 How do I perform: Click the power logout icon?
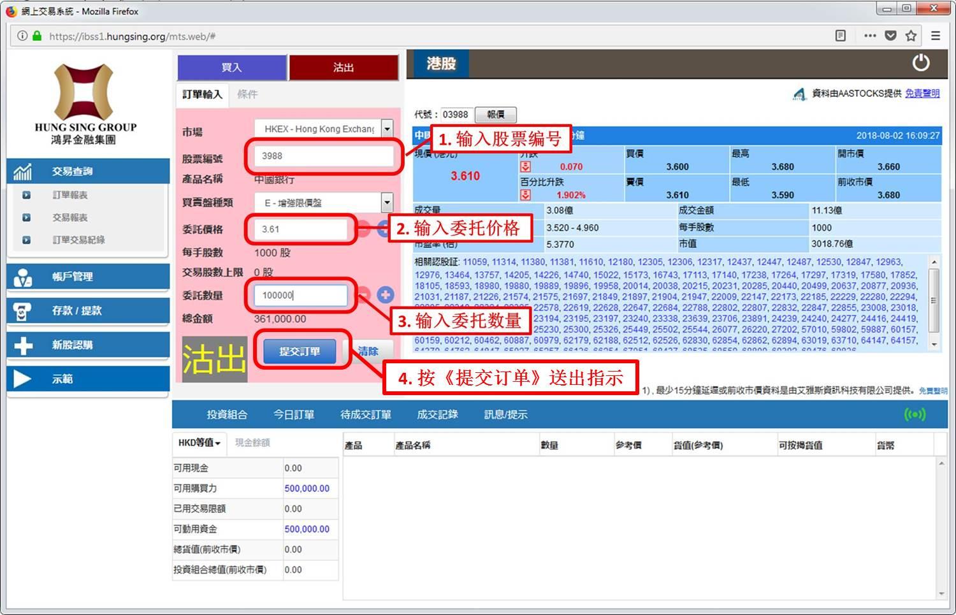(x=920, y=63)
